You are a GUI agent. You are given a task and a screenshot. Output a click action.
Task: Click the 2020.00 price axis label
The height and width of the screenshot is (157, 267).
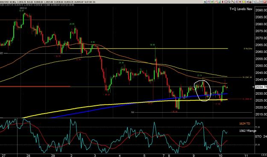261,108
